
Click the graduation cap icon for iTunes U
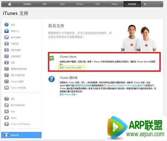click(x=6, y=124)
